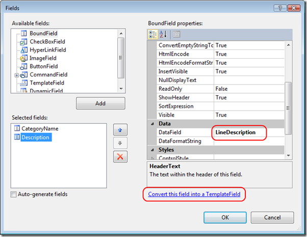
Task: Open help with the question mark button
Action: [277, 8]
